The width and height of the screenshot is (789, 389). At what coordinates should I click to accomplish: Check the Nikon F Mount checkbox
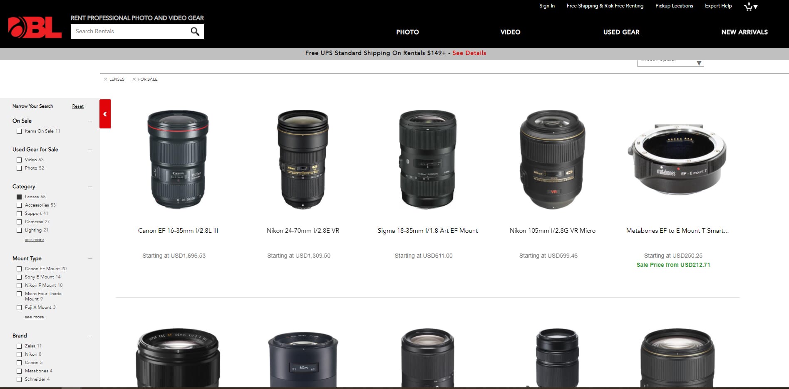point(19,286)
